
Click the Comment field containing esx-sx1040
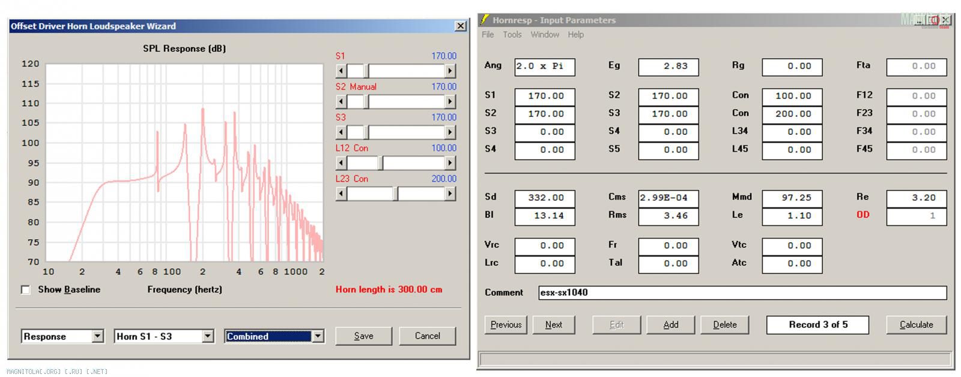[742, 292]
